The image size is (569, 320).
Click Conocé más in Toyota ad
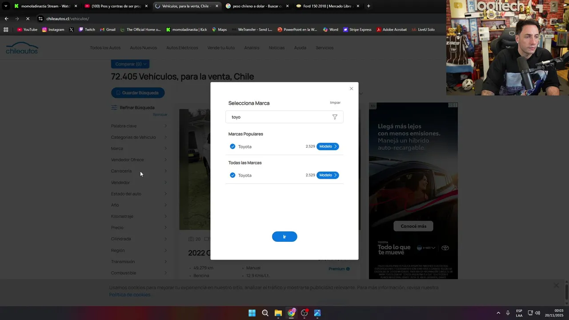(x=413, y=226)
